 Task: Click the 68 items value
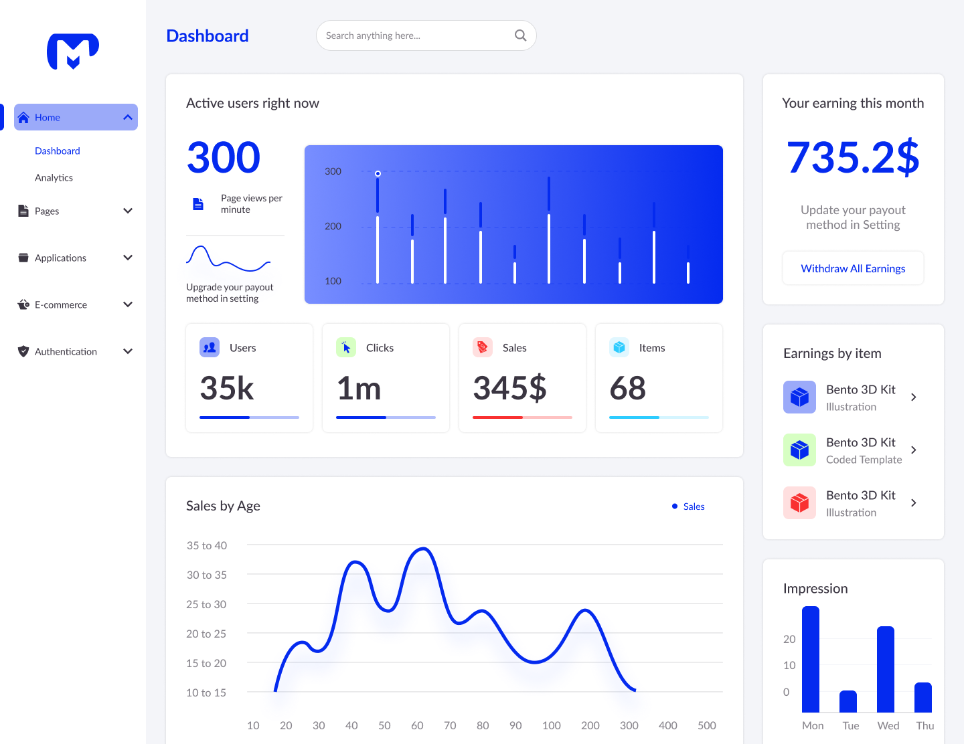pyautogui.click(x=628, y=388)
